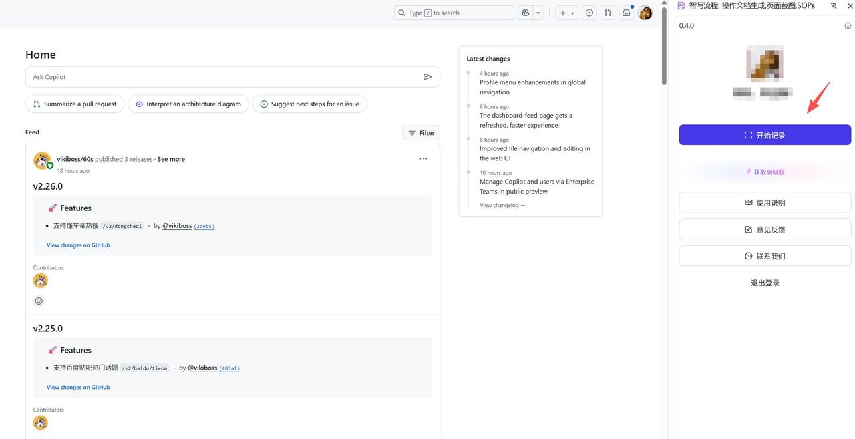Open the Copilot chat icon in header

[526, 13]
